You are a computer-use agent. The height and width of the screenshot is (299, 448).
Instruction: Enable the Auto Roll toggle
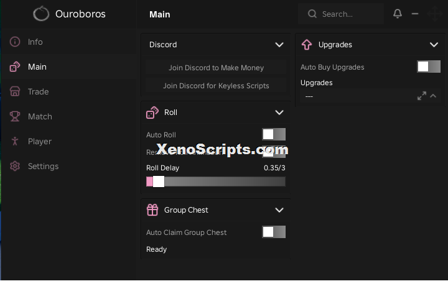274,134
